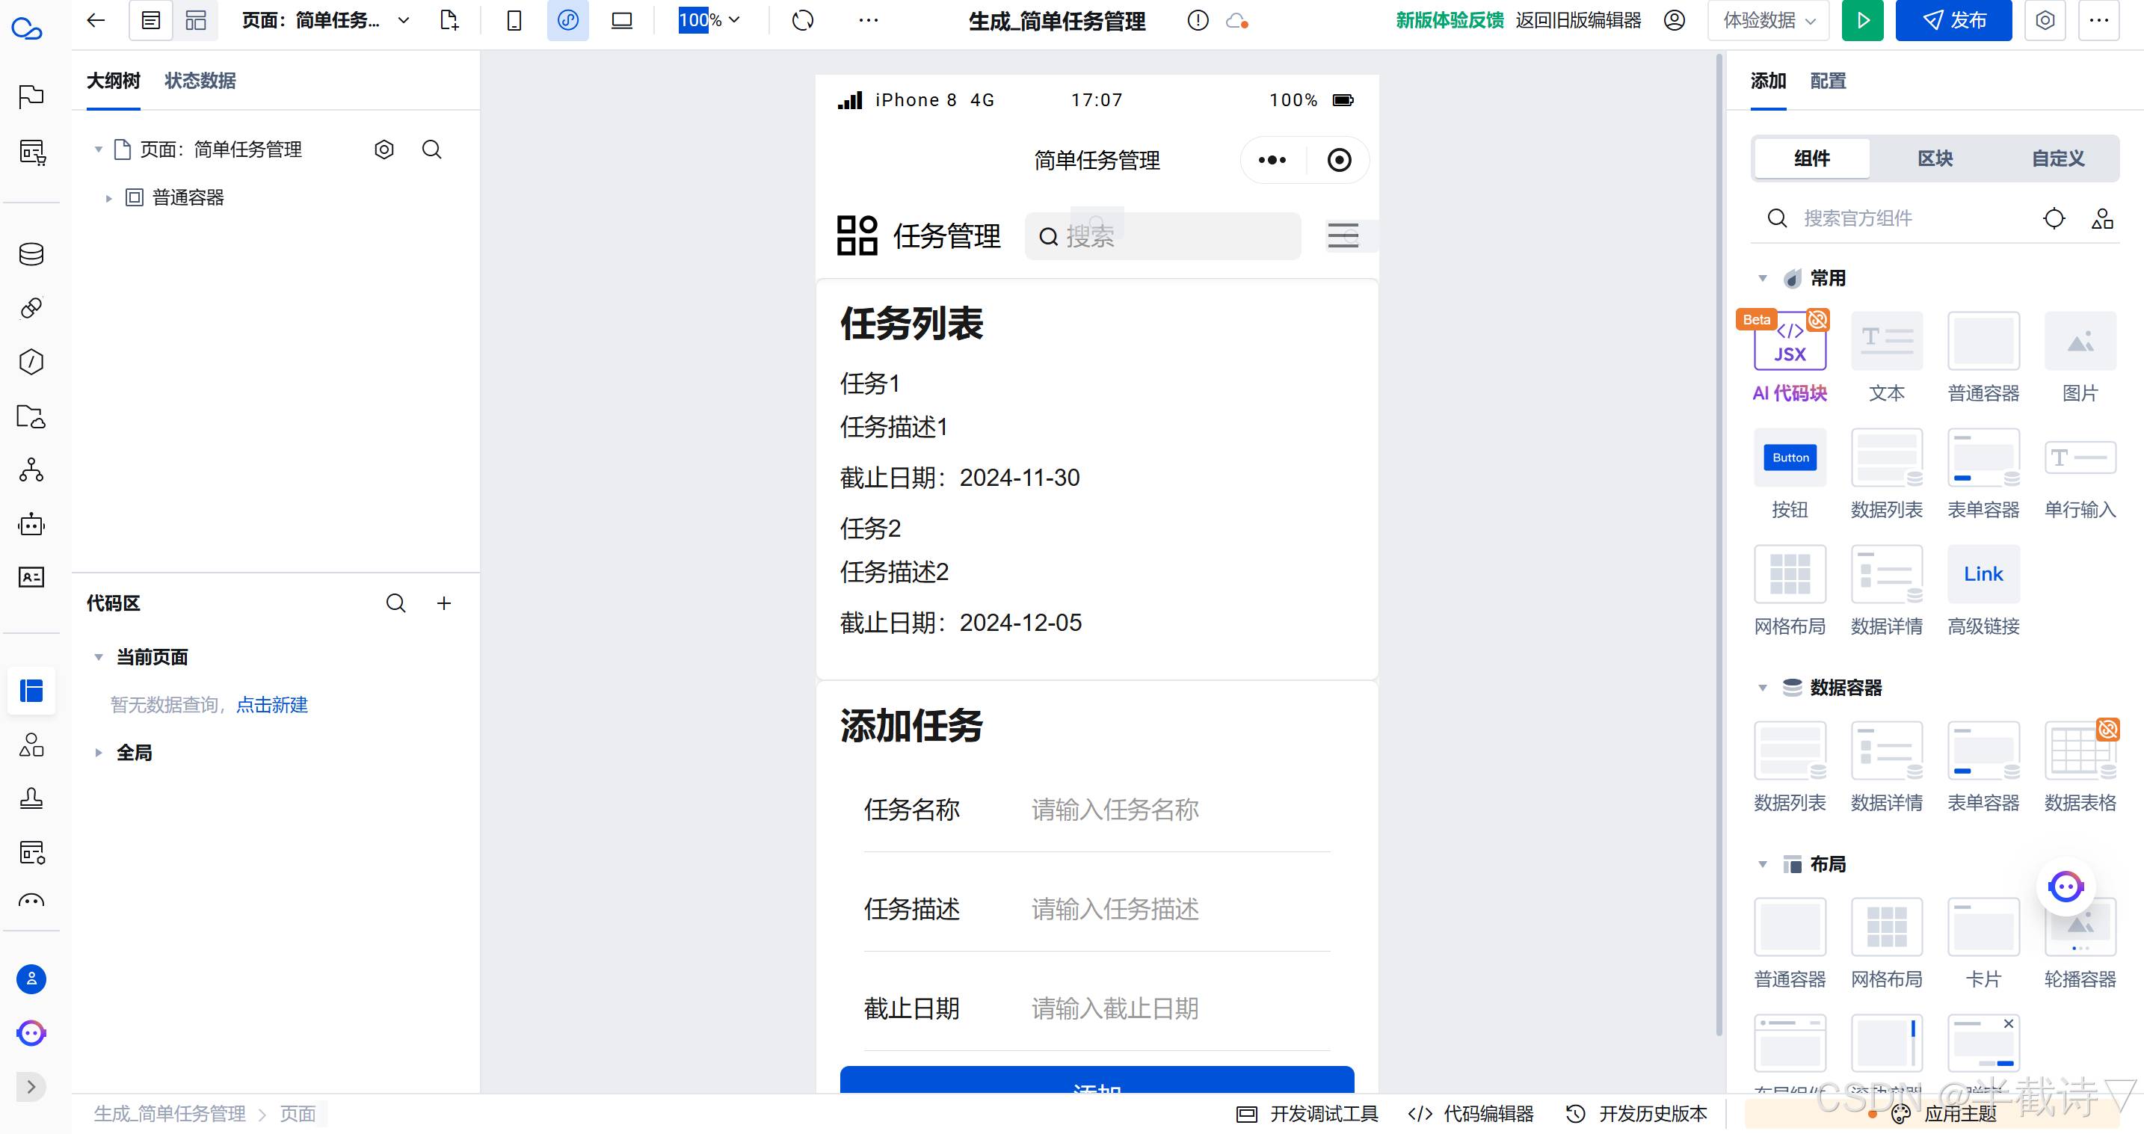Switch to 状态数据 tab
Screen dimensions: 2144x1134
(x=200, y=81)
